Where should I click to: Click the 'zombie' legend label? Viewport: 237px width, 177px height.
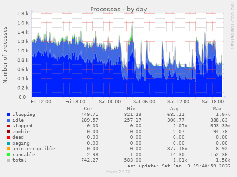tap(21, 132)
